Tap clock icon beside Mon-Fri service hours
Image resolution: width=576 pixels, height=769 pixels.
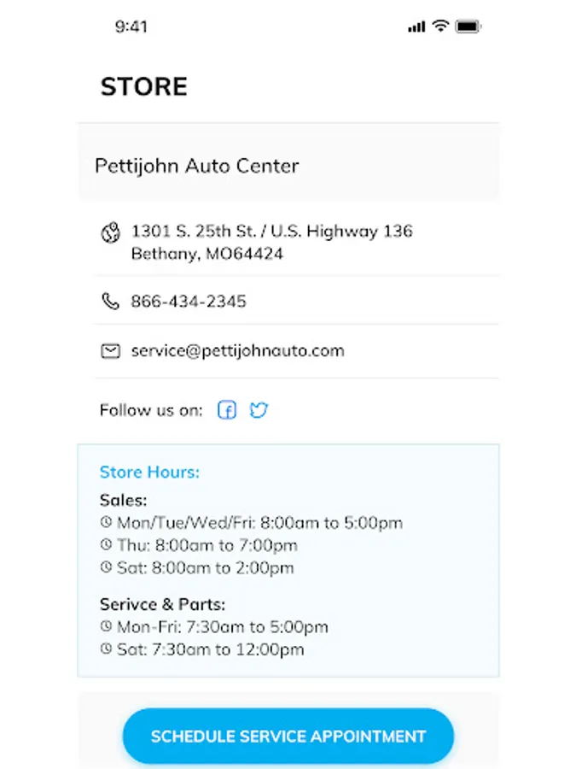click(x=106, y=625)
